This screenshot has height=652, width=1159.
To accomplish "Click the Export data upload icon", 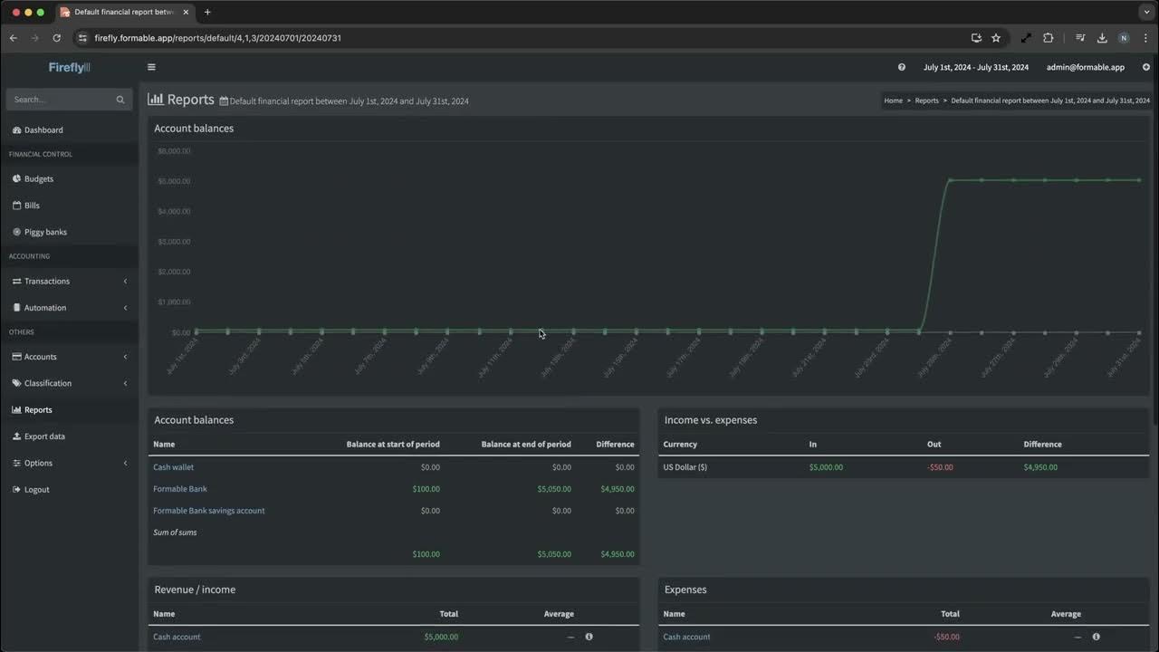I will (16, 436).
